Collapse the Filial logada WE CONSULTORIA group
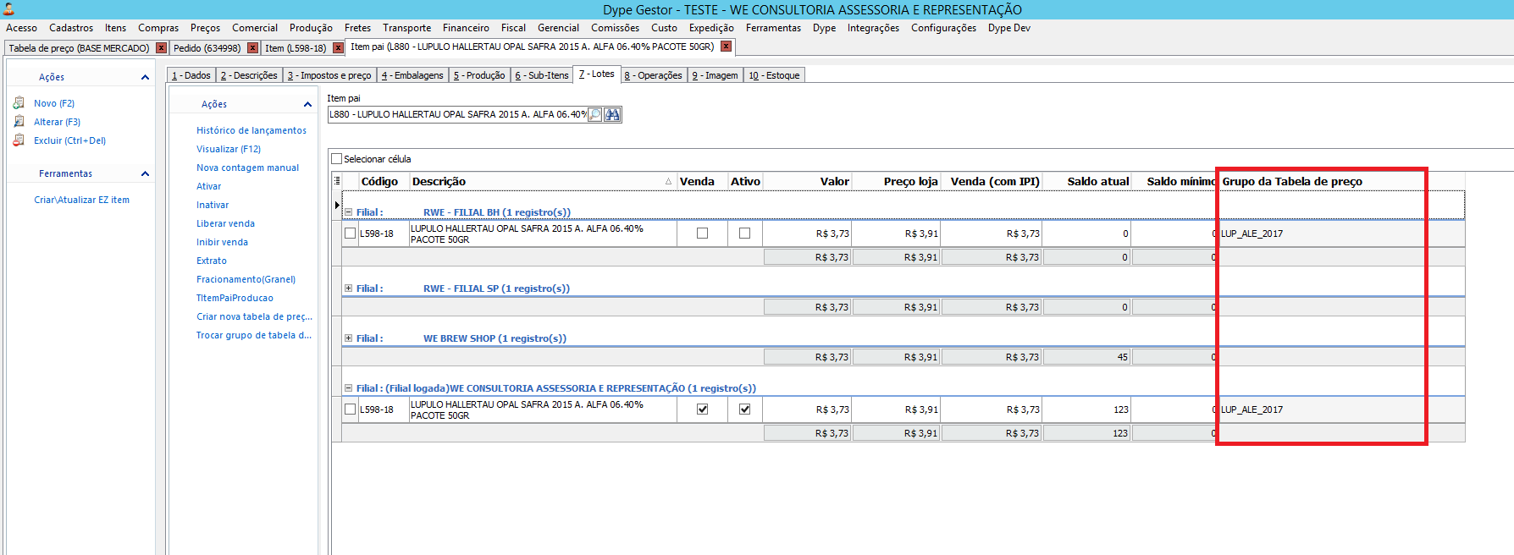This screenshot has height=555, width=1514. click(348, 388)
